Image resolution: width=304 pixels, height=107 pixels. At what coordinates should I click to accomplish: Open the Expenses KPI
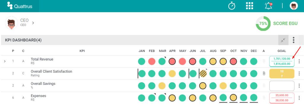point(38,96)
